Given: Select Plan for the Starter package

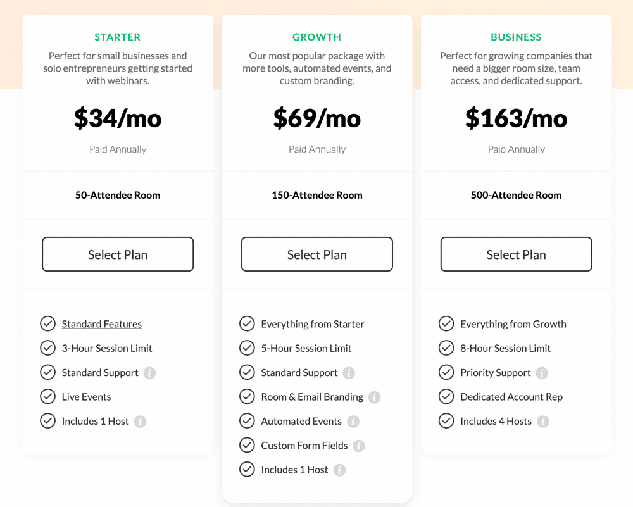Looking at the screenshot, I should [117, 254].
